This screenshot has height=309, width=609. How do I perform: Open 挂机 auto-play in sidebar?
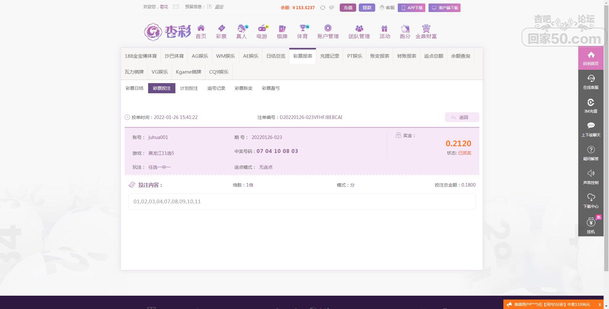591,225
